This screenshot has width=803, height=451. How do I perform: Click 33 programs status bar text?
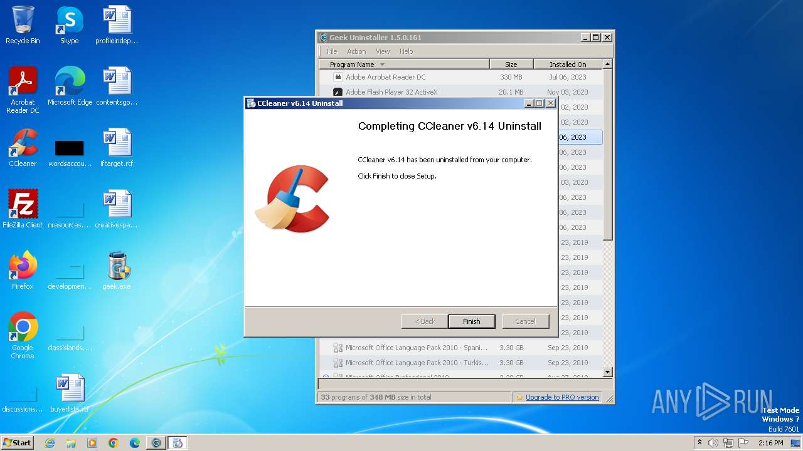376,397
